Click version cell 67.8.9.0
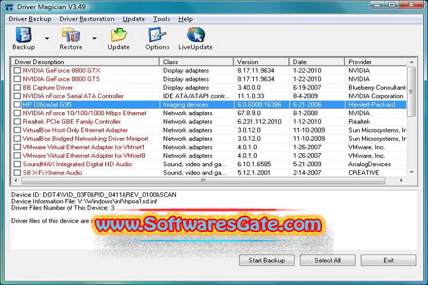 tap(249, 113)
